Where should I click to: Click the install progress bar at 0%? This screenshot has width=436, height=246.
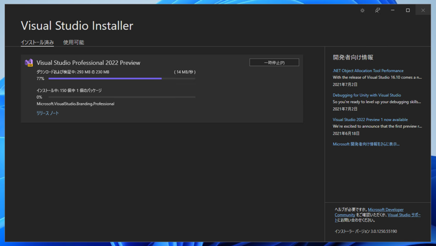click(122, 97)
